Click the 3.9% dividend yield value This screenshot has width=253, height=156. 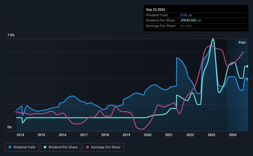click(x=184, y=15)
